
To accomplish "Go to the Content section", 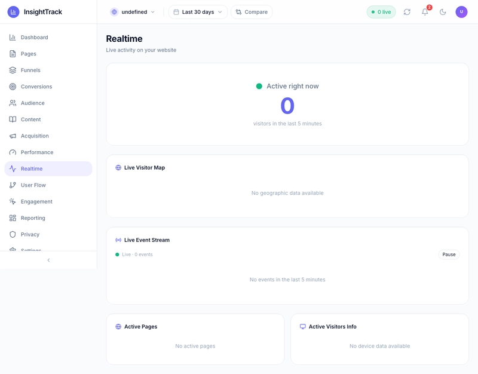I will pos(48,119).
